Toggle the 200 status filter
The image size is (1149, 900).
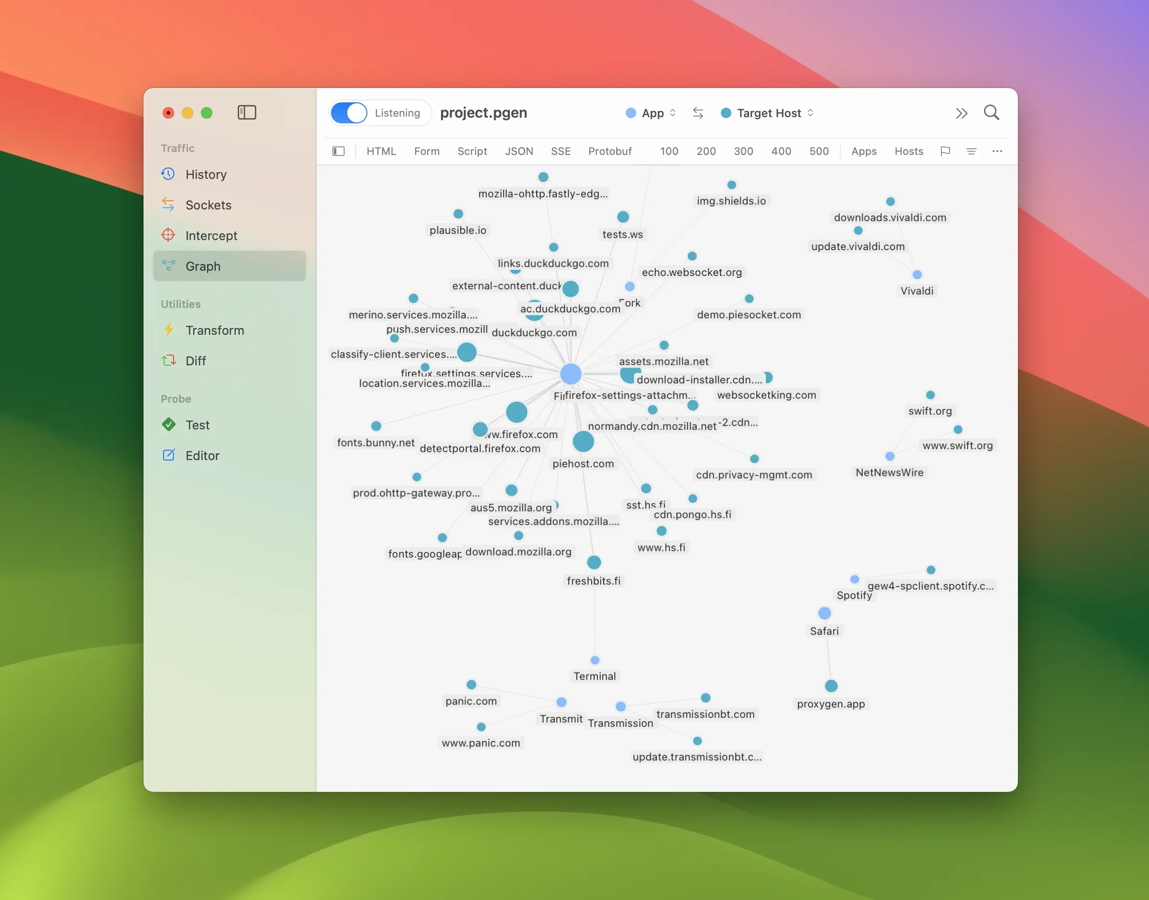706,151
